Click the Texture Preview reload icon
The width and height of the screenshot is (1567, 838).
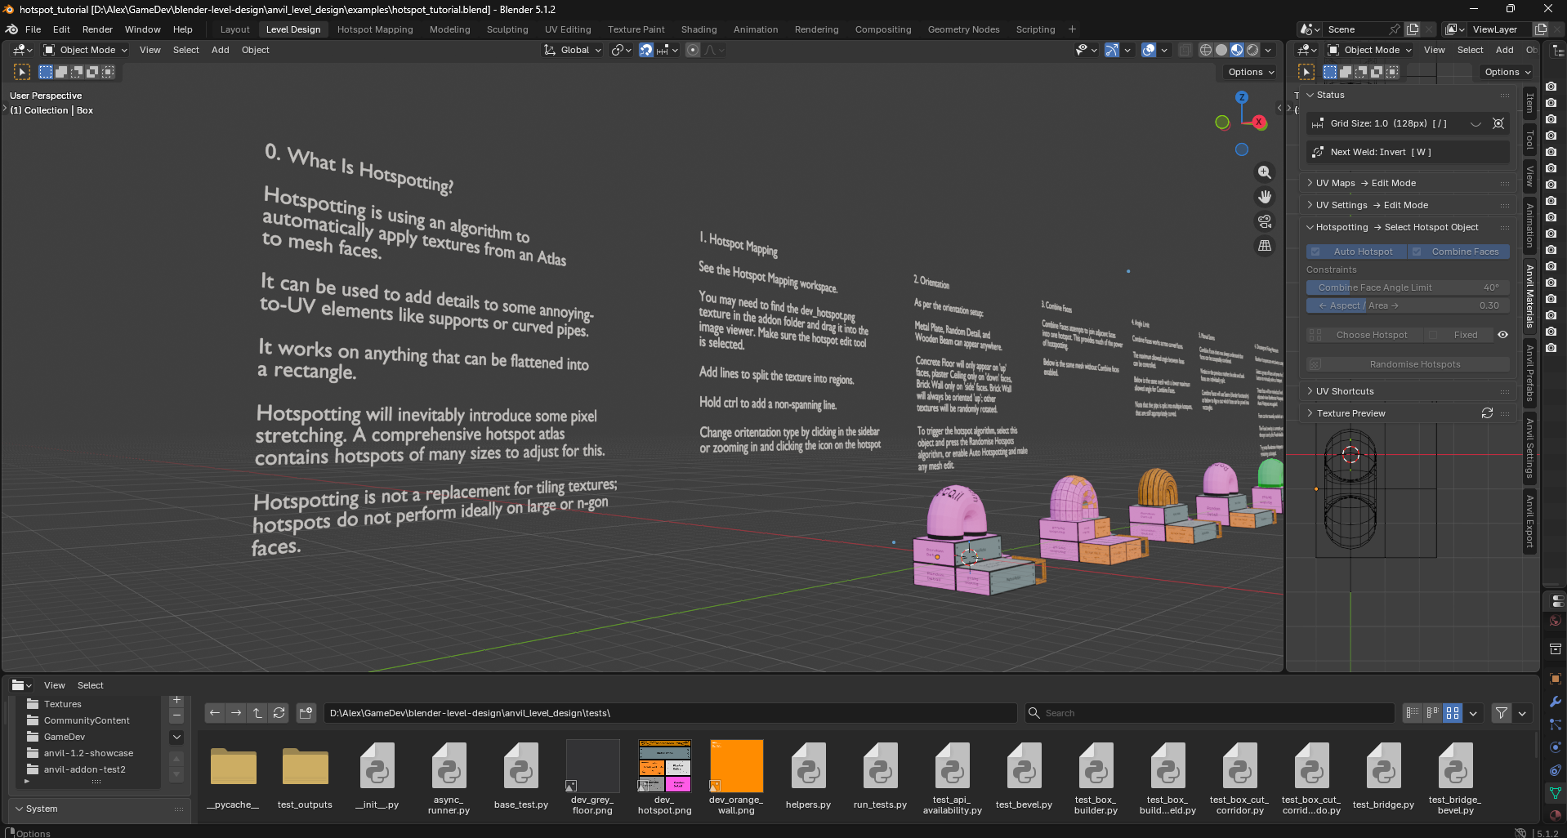[1487, 413]
